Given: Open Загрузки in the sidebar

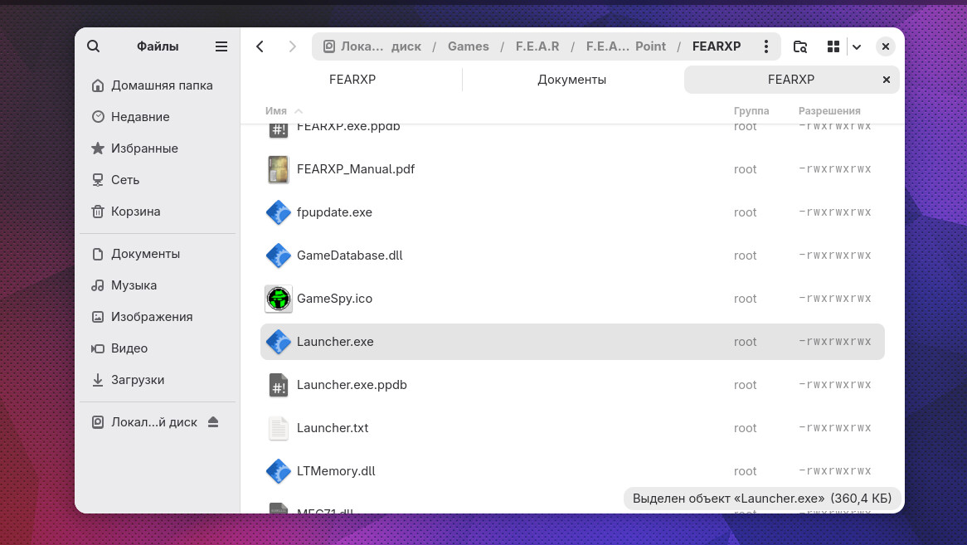Looking at the screenshot, I should pos(138,380).
